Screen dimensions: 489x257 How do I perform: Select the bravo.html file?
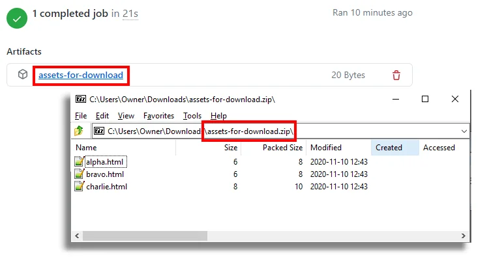(105, 174)
